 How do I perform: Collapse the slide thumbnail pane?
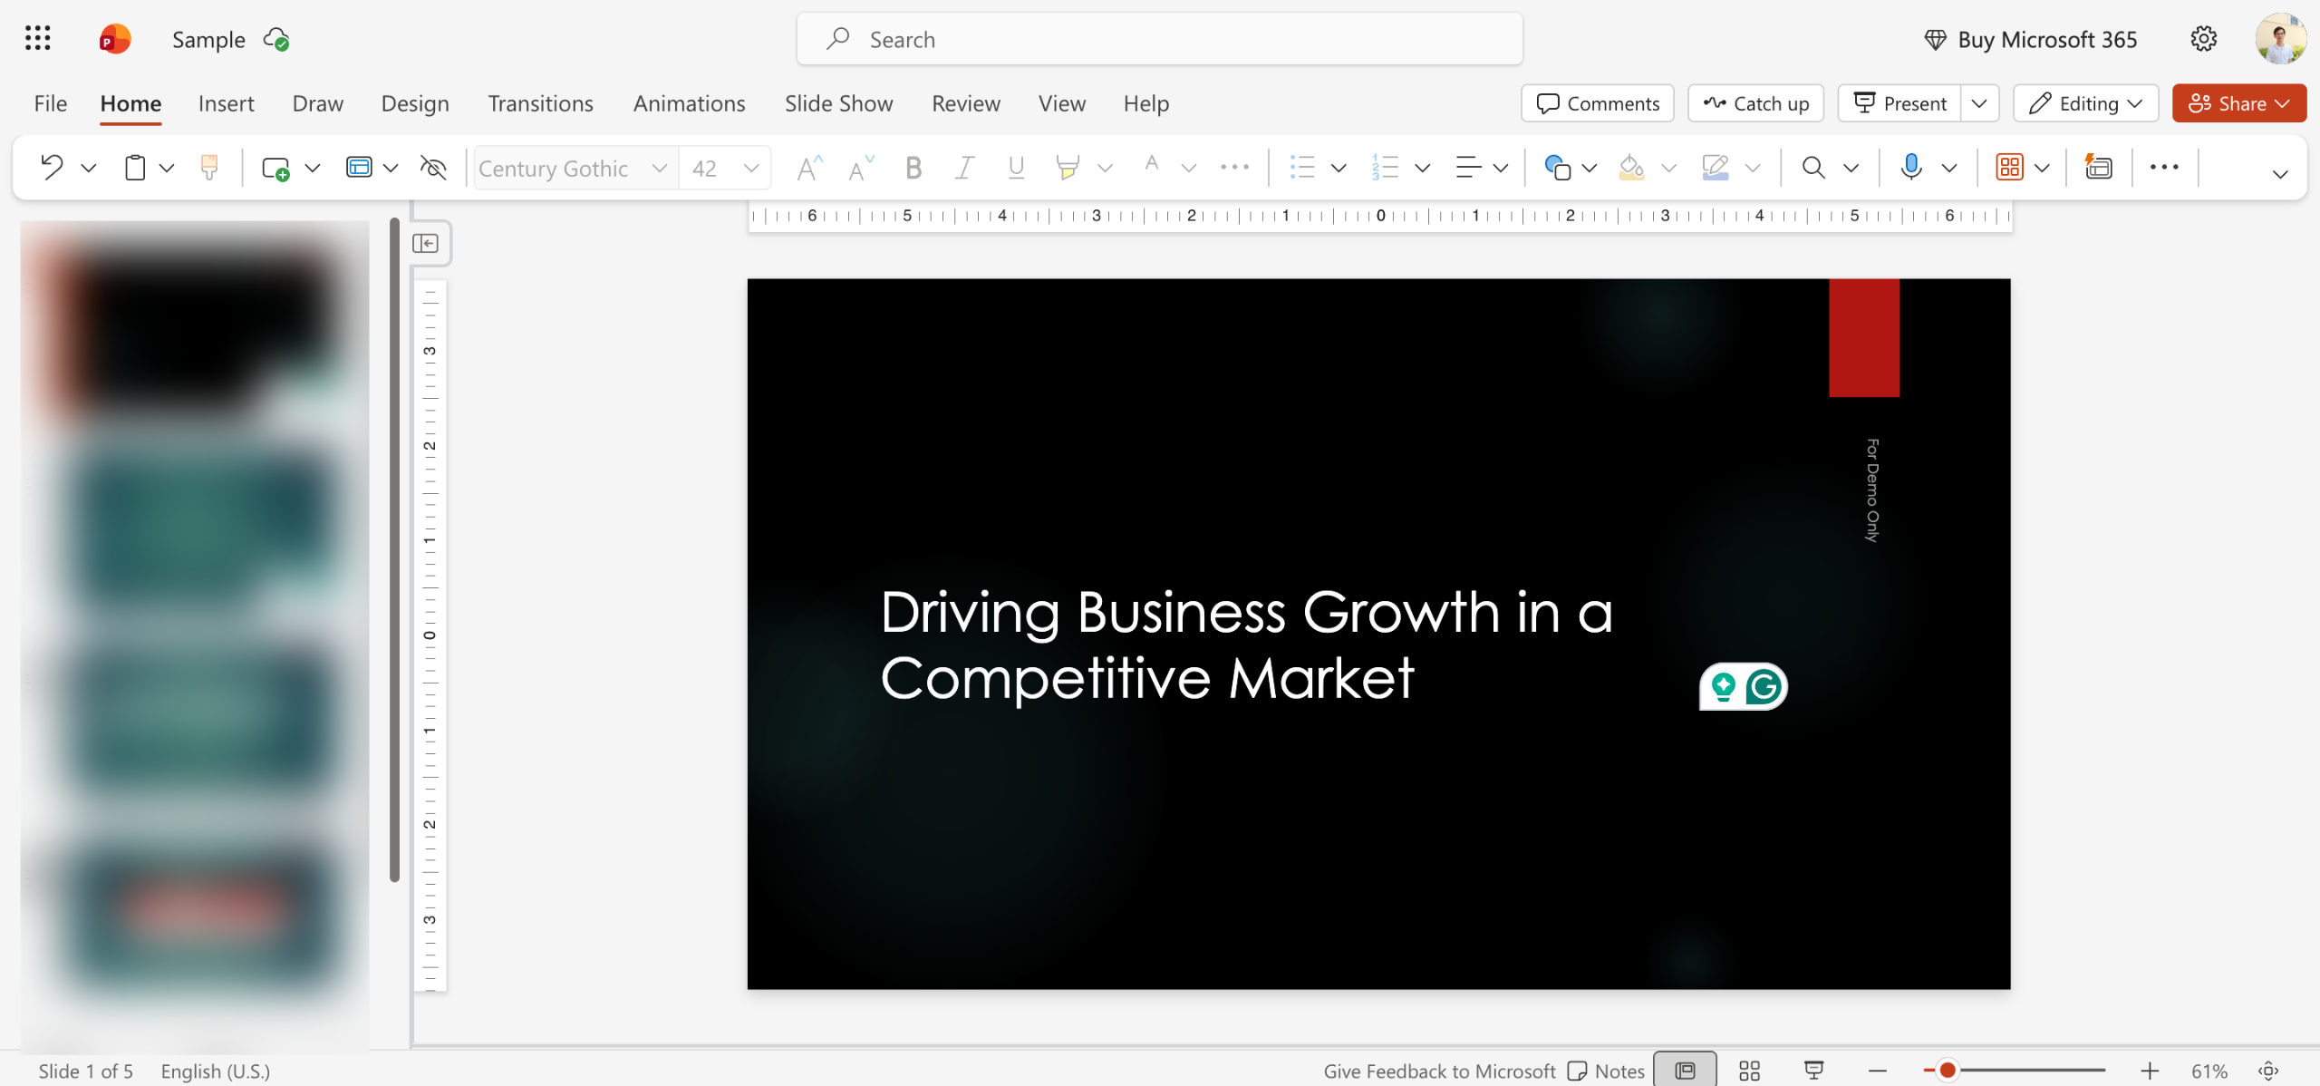point(425,243)
